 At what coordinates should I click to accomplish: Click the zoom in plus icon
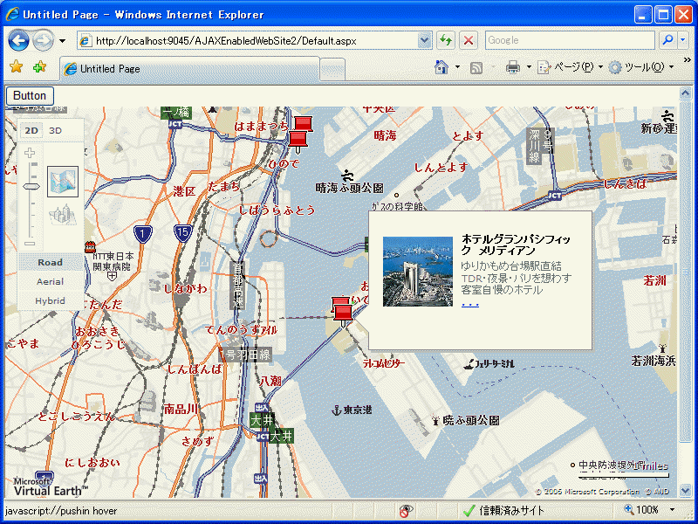point(30,154)
